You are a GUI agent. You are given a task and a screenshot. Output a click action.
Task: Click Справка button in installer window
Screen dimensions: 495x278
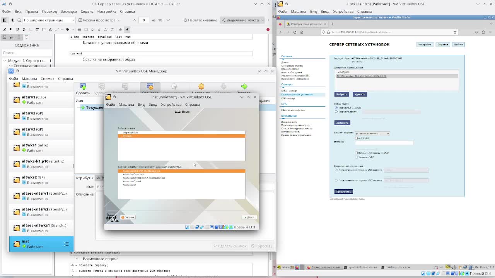[128, 217]
